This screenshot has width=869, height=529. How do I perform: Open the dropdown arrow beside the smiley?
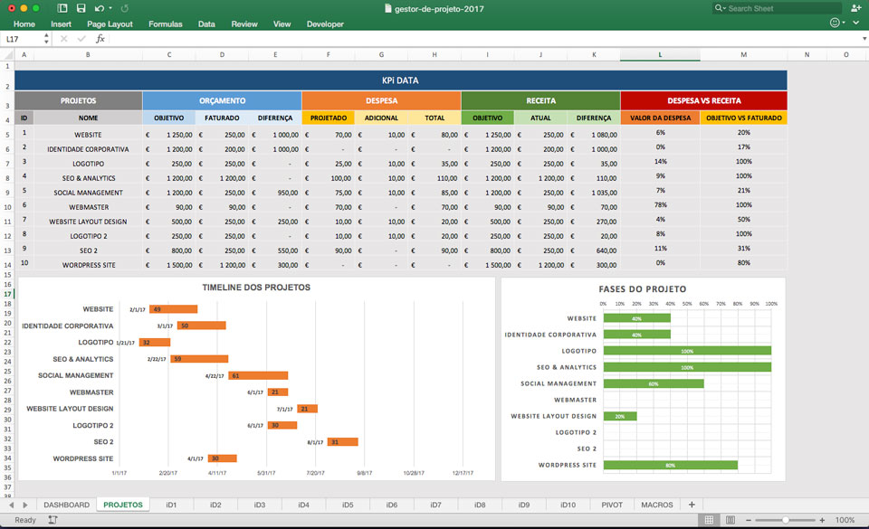click(x=844, y=23)
